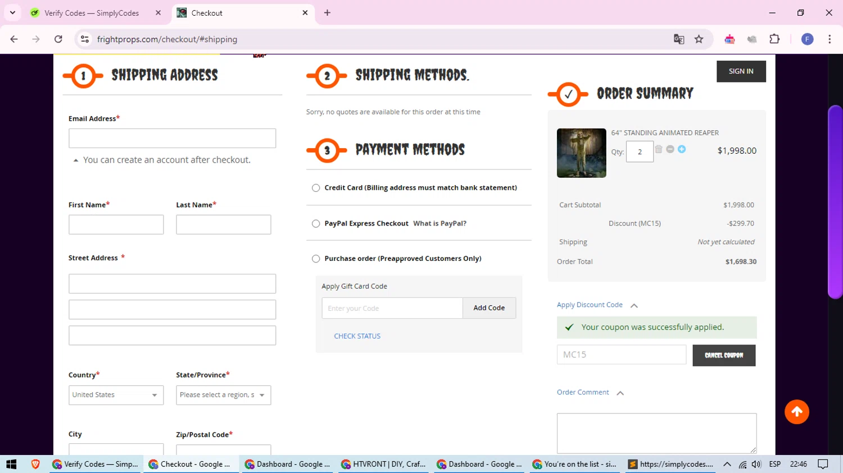Click the SIGN IN button

(x=741, y=71)
